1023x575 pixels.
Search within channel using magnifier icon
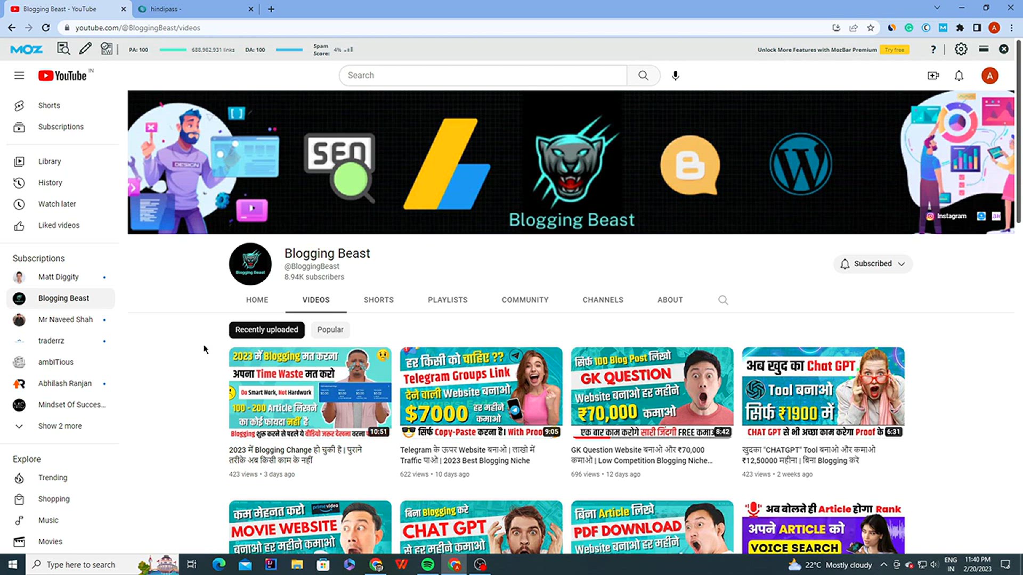(x=723, y=300)
